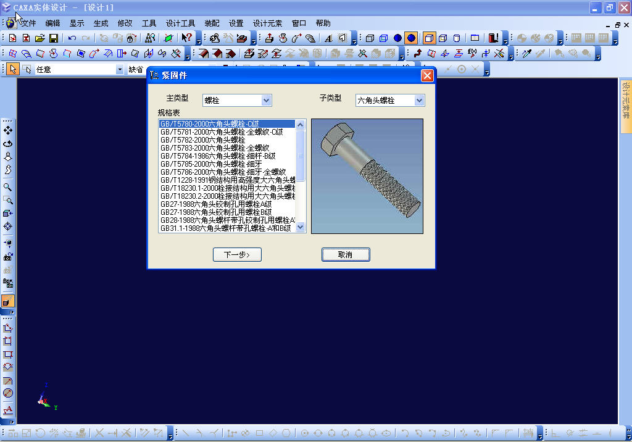The width and height of the screenshot is (632, 442).
Task: Select the magnifier zoom tool
Action: 7,187
